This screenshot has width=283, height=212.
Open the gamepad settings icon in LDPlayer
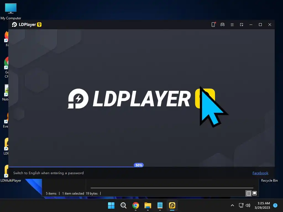(222, 25)
